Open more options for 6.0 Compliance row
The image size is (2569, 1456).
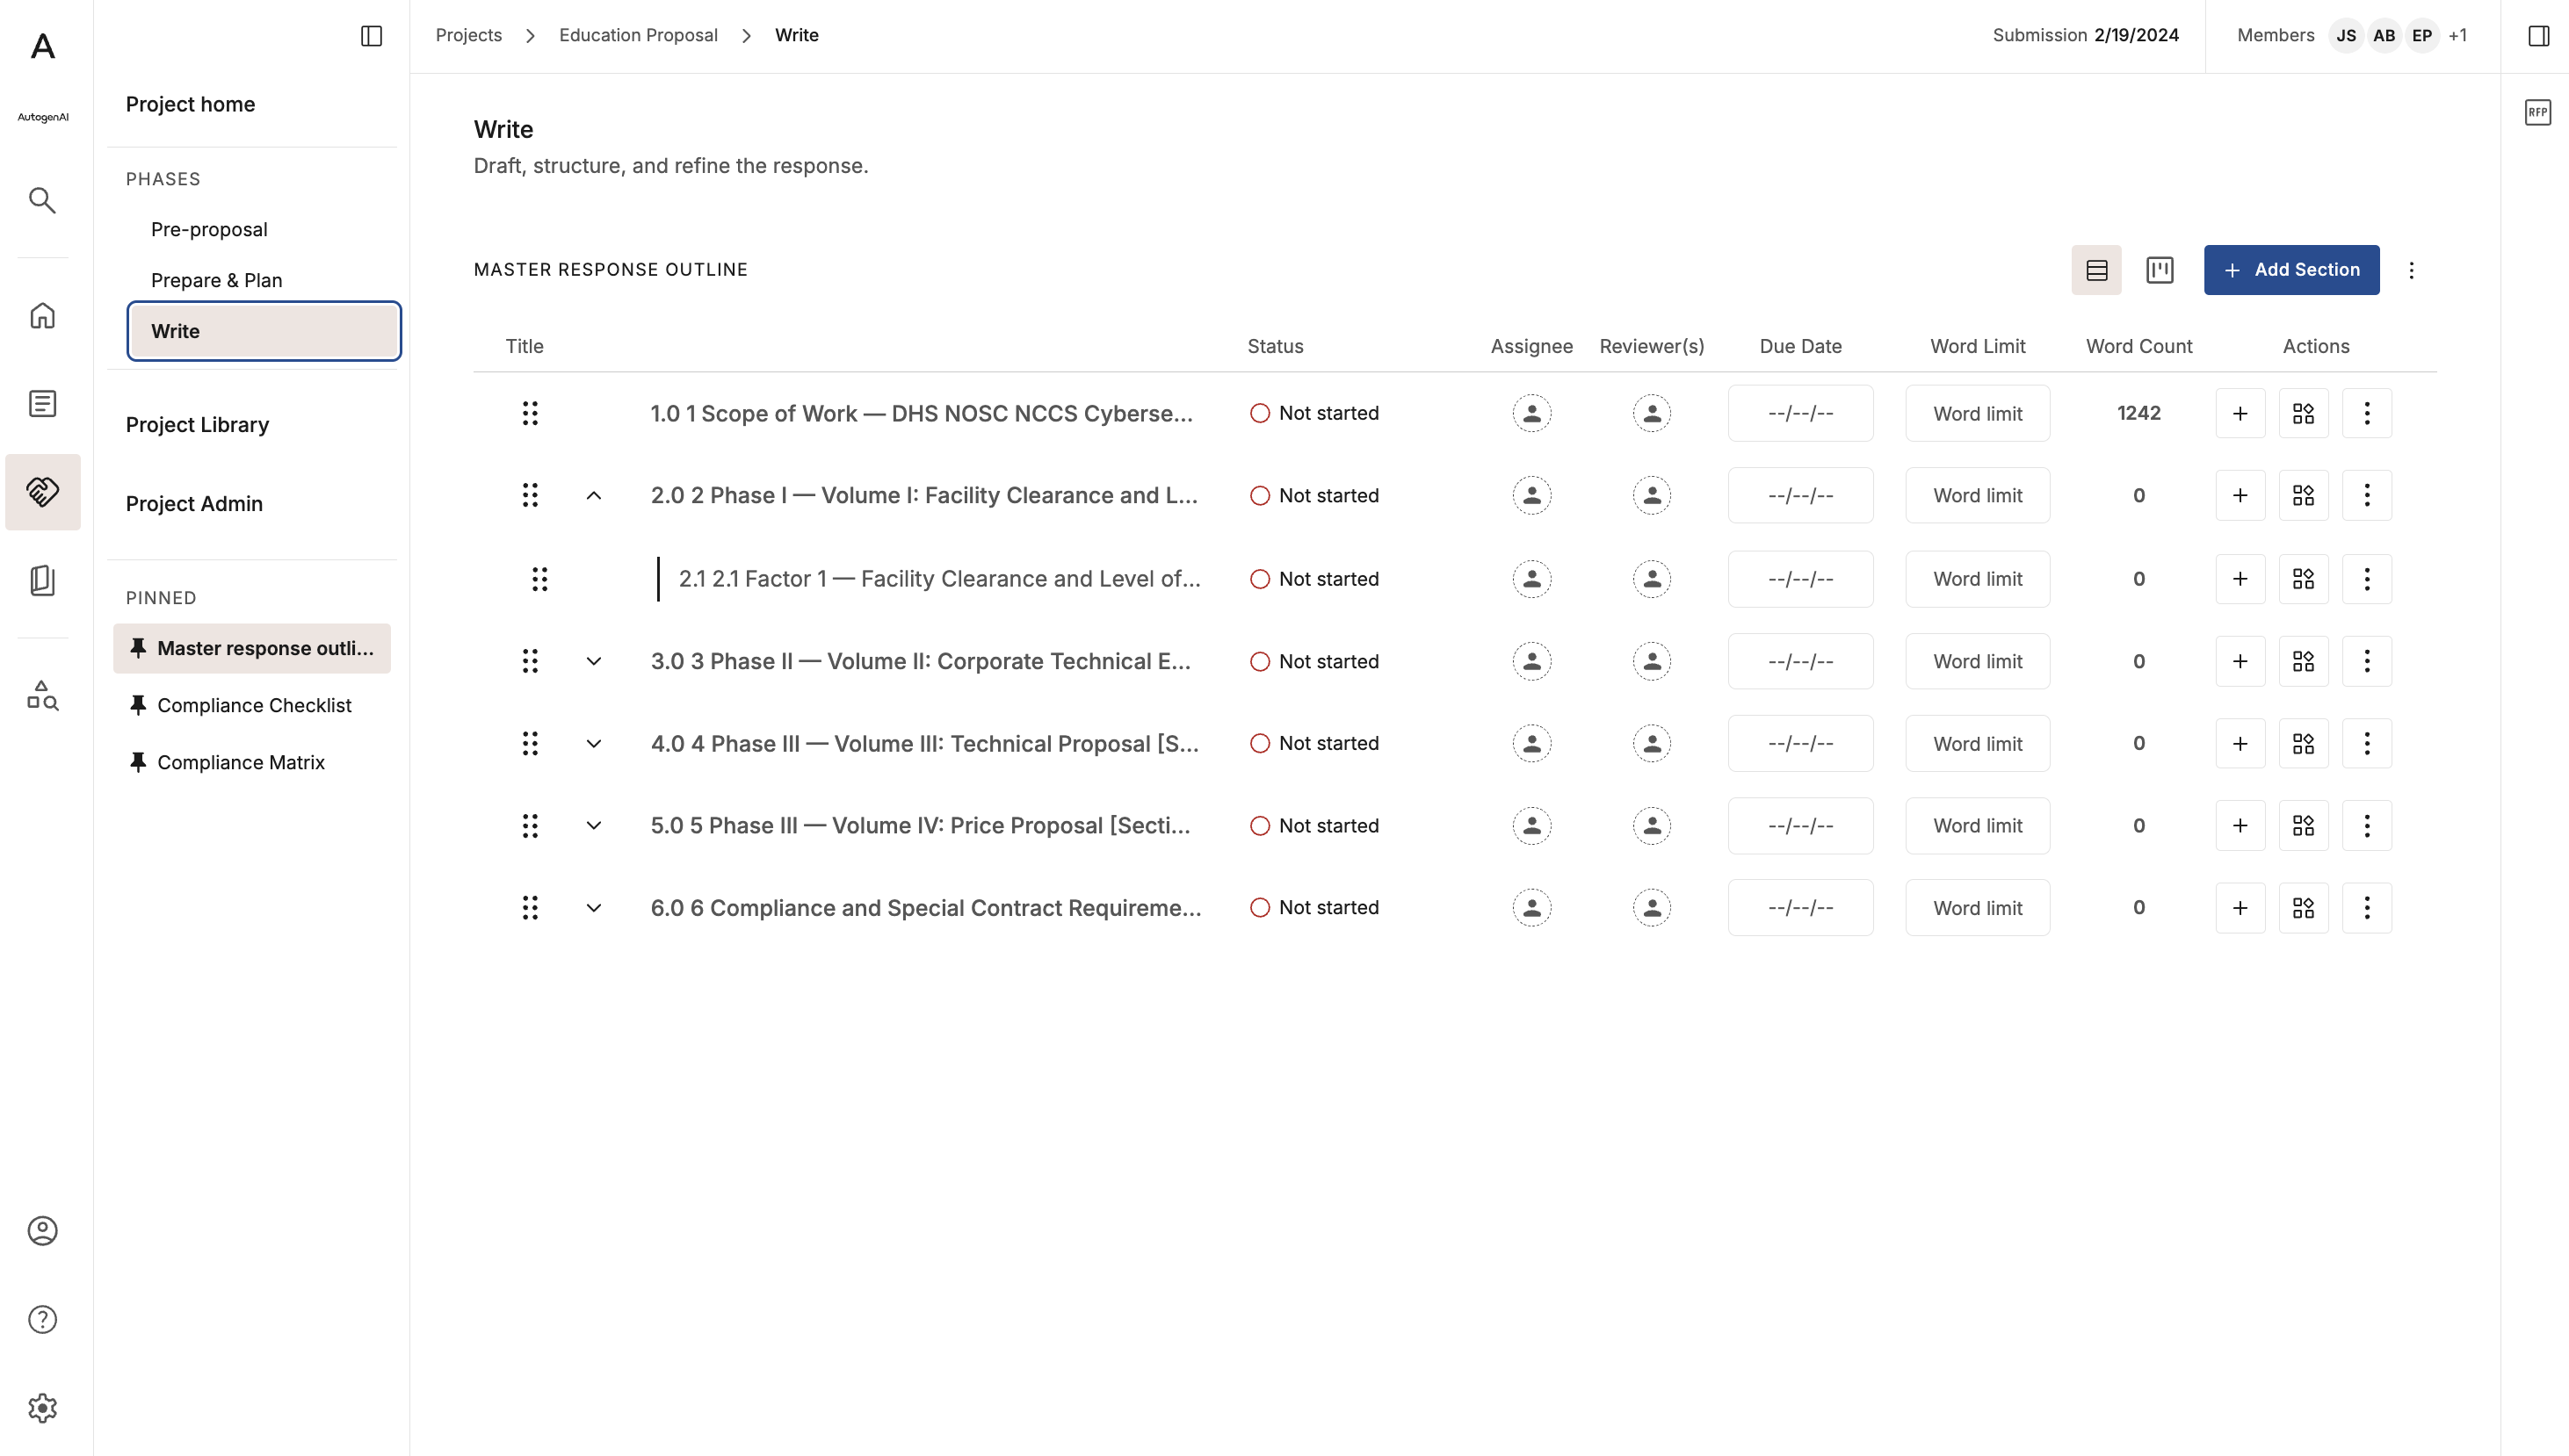[2367, 908]
